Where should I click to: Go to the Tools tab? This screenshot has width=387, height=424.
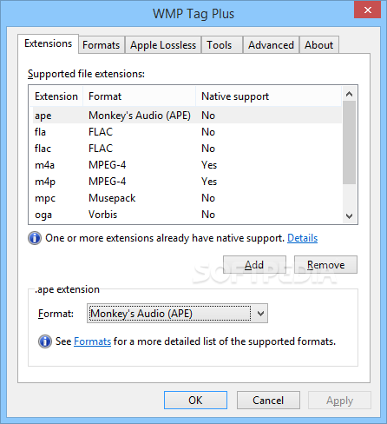221,45
